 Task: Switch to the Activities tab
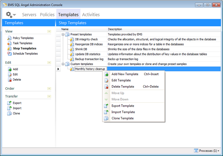(x=91, y=15)
